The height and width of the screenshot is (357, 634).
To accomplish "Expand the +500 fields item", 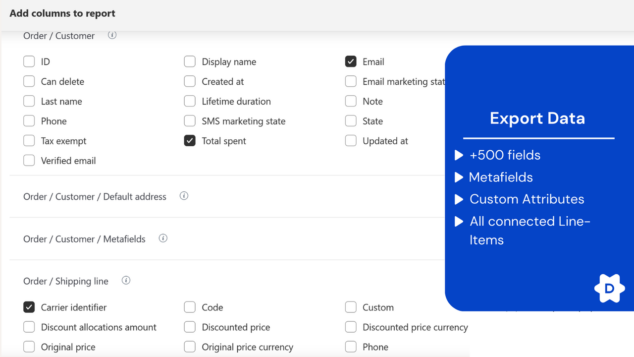I will (x=459, y=155).
